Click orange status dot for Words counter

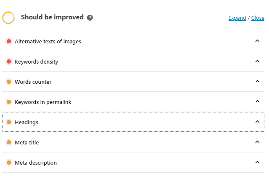click(x=9, y=82)
